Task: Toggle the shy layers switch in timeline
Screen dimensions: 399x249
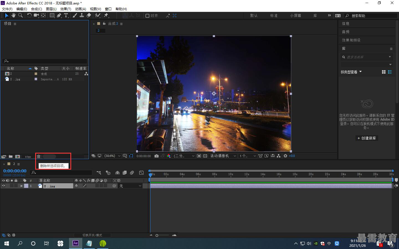Action: (x=117, y=173)
